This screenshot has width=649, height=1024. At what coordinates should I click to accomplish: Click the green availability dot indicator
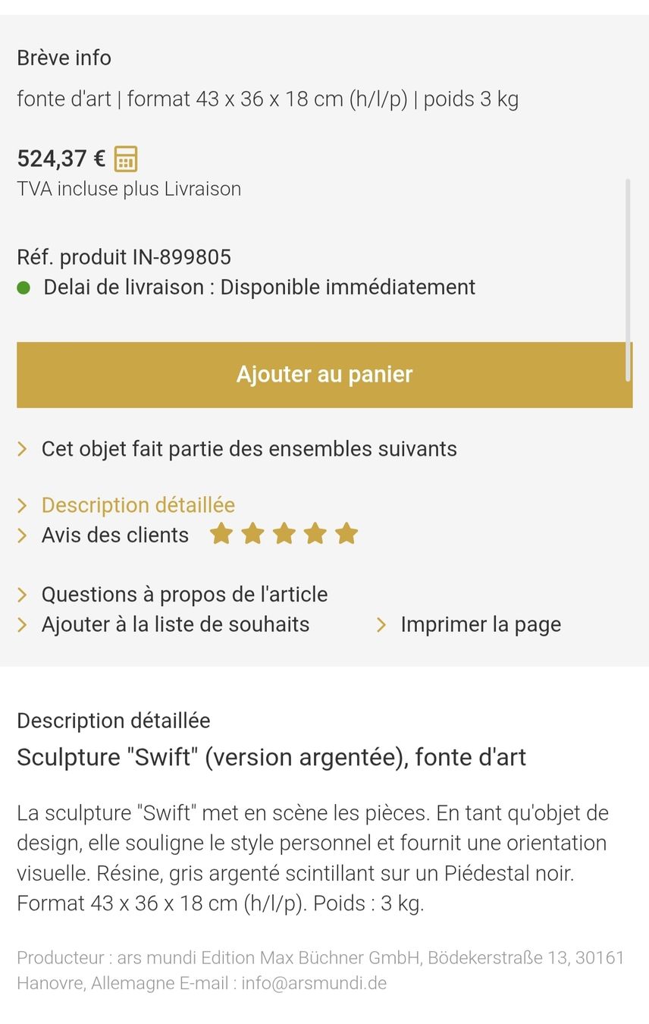pyautogui.click(x=24, y=287)
